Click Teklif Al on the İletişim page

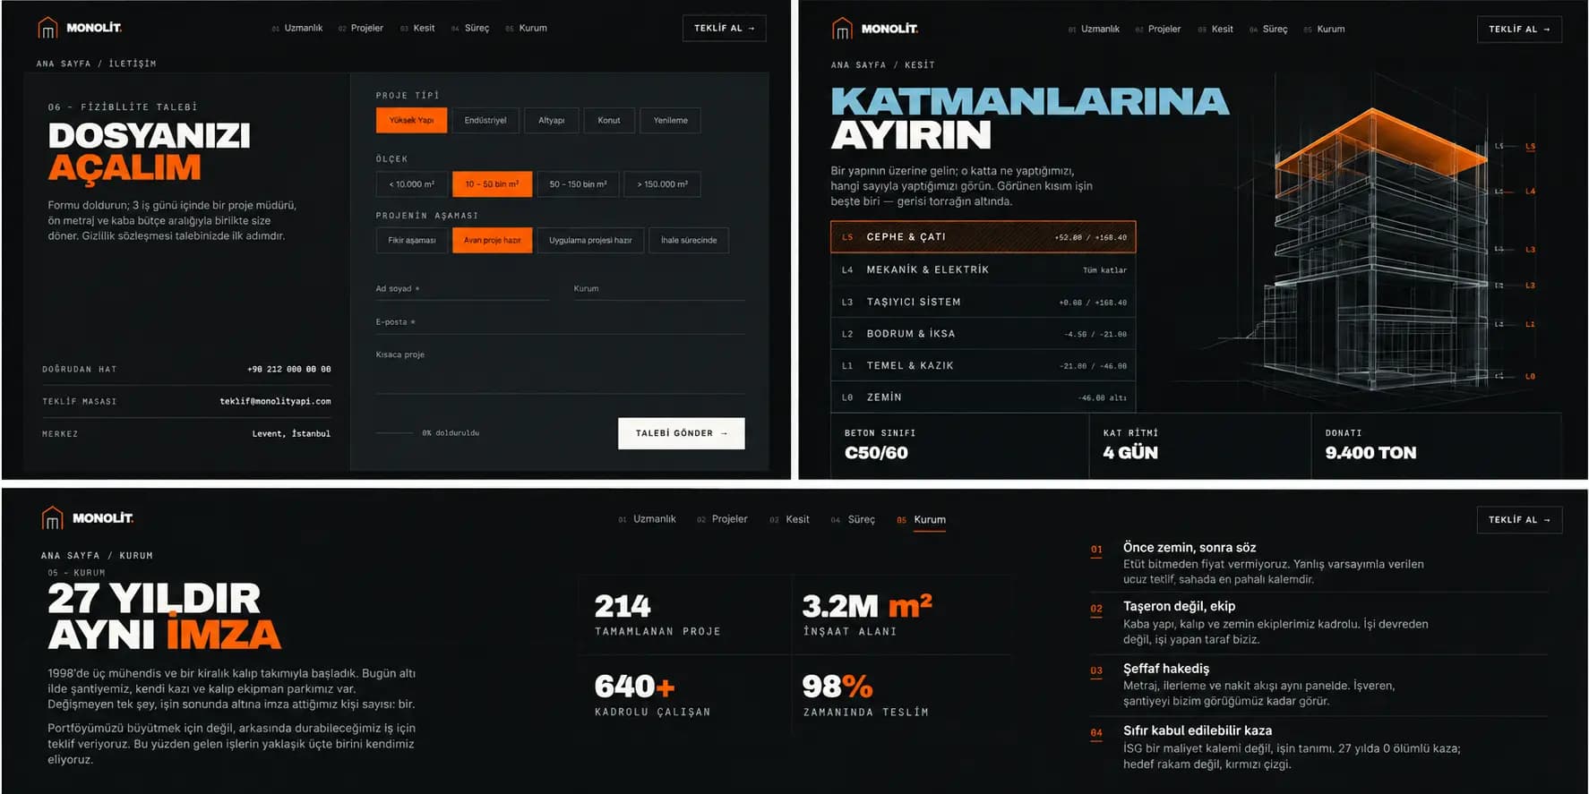pyautogui.click(x=724, y=29)
